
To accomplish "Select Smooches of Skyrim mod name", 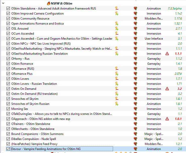I will [25, 99].
